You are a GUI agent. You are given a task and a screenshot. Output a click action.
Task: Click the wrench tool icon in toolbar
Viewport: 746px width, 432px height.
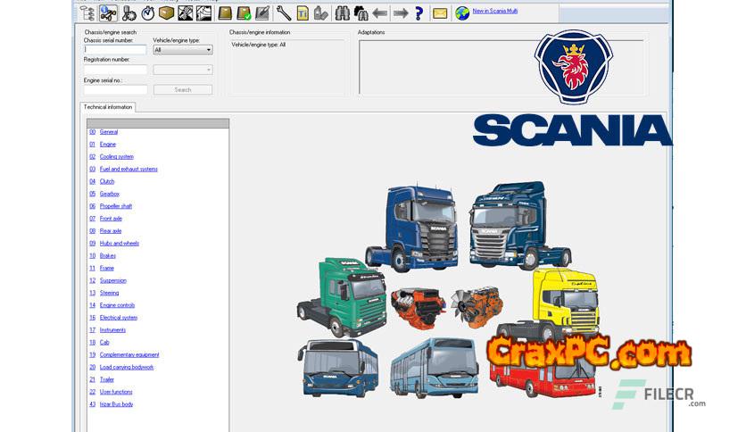[x=284, y=12]
